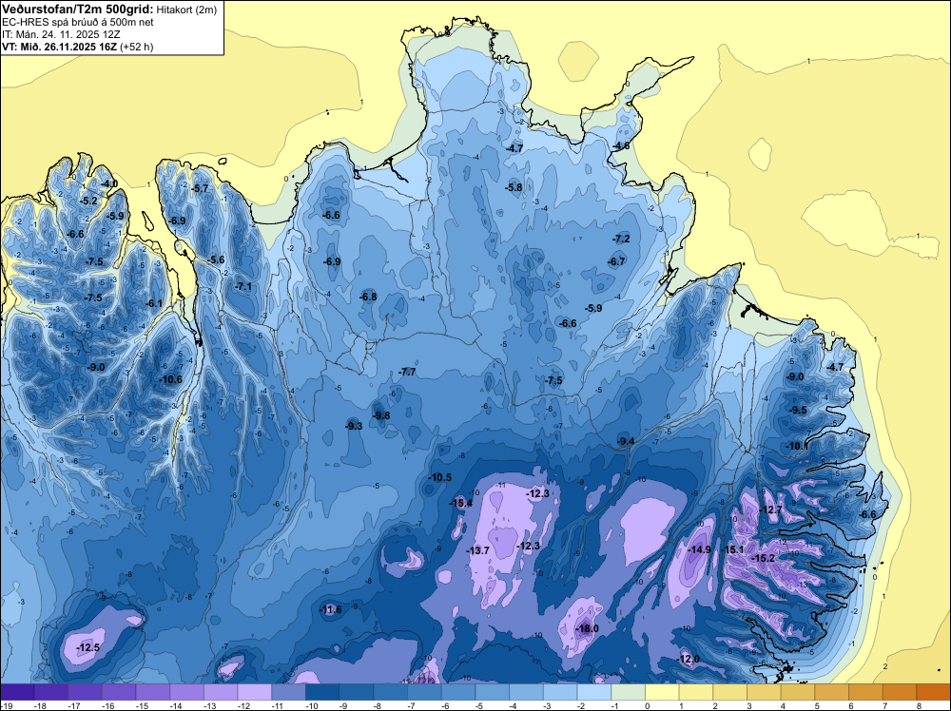
Task: Click the -7.1 temperature label
Action: point(243,286)
